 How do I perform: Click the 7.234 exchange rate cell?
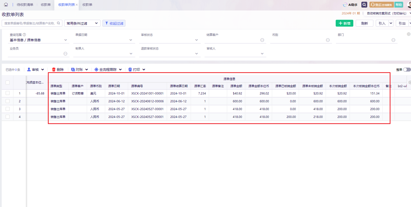pyautogui.click(x=202, y=94)
